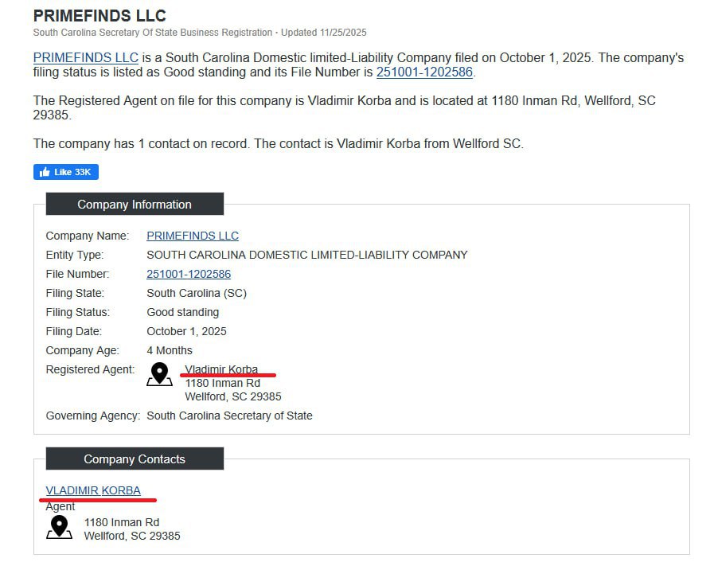Viewport: 714px width, 562px height.
Task: Click the PRIMEFINDS LLC link in the Company Name row
Action: (x=193, y=236)
